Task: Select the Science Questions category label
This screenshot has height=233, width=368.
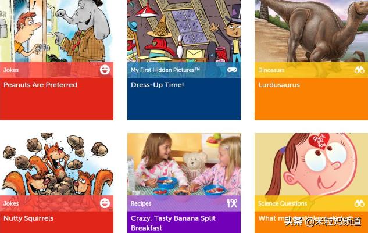Action: (x=283, y=203)
